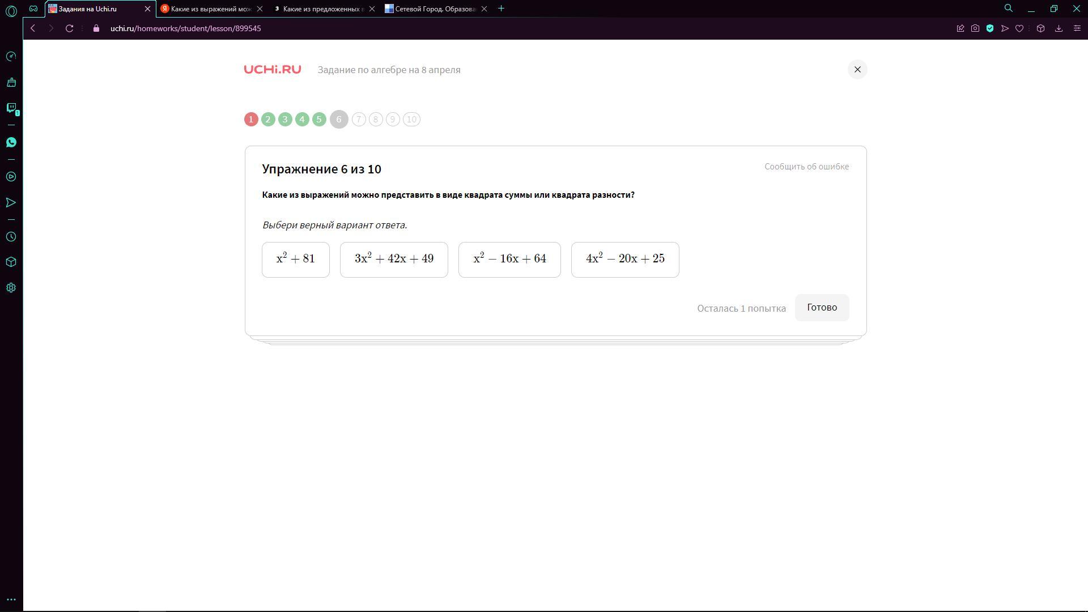Select answer x² + 81
1088x612 pixels.
pyautogui.click(x=295, y=260)
